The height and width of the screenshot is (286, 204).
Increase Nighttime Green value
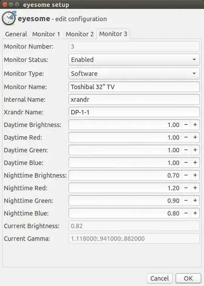click(195, 201)
